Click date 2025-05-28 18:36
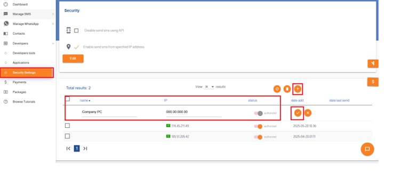The image size is (394, 195). [x=304, y=126]
